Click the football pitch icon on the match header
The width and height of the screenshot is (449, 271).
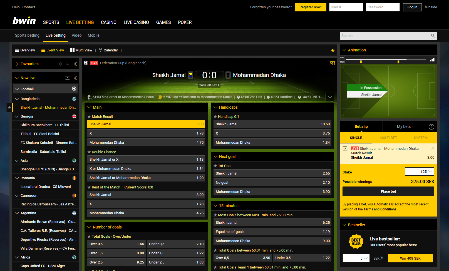[x=332, y=63]
